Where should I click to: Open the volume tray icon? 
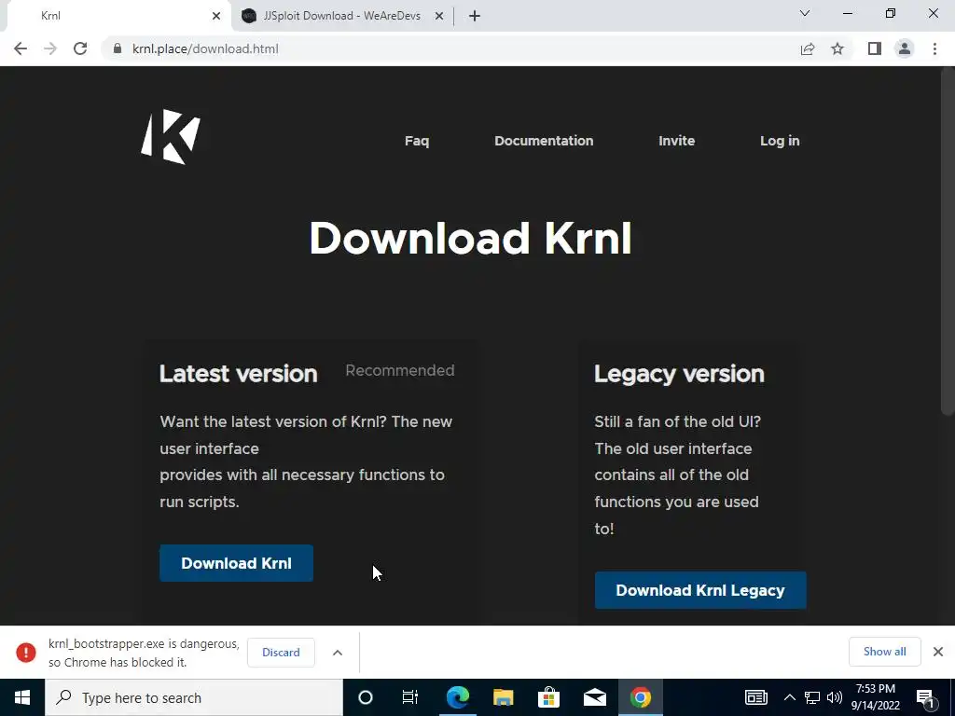[835, 697]
